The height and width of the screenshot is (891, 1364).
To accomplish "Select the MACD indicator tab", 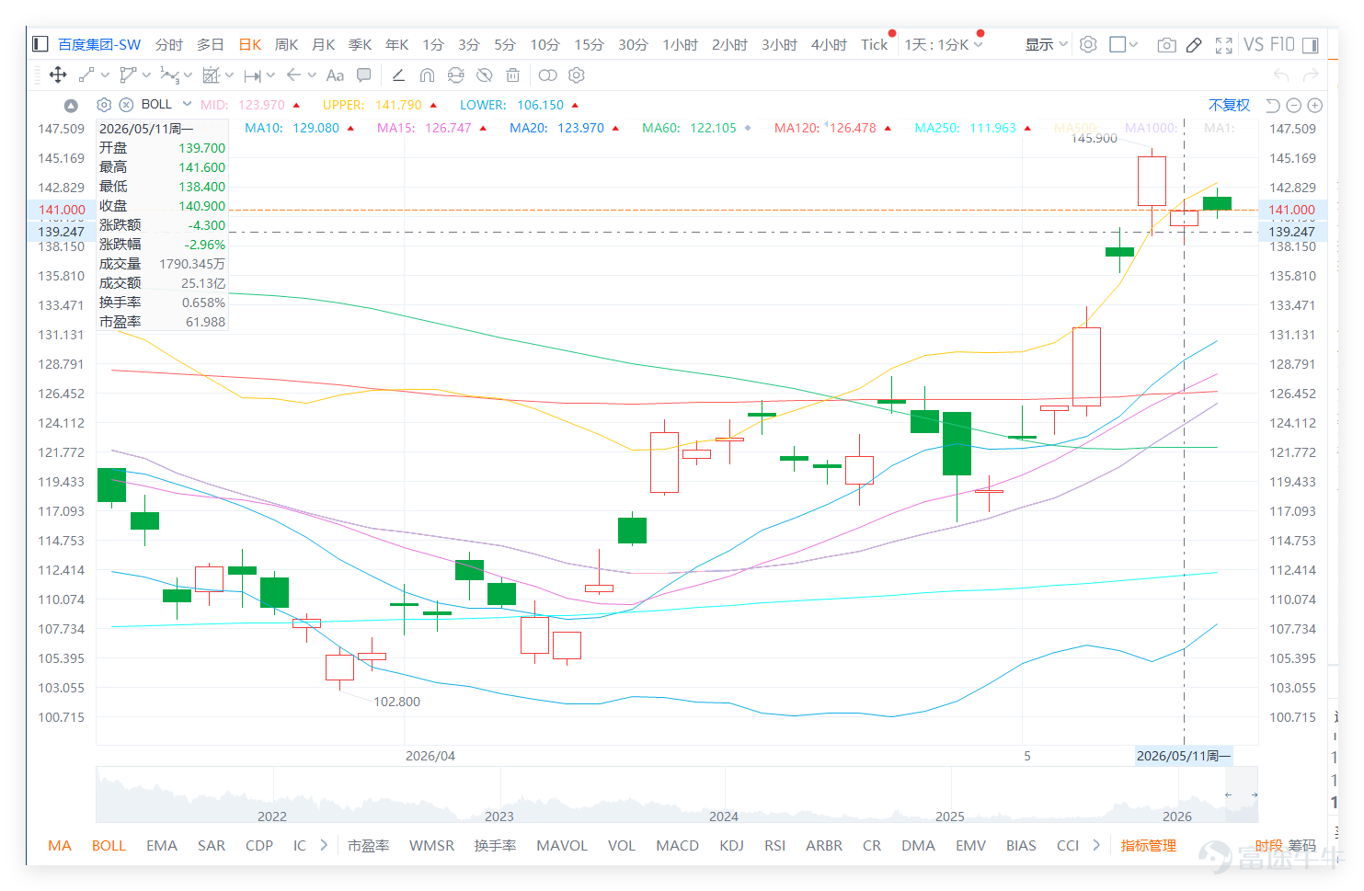I will tap(677, 845).
